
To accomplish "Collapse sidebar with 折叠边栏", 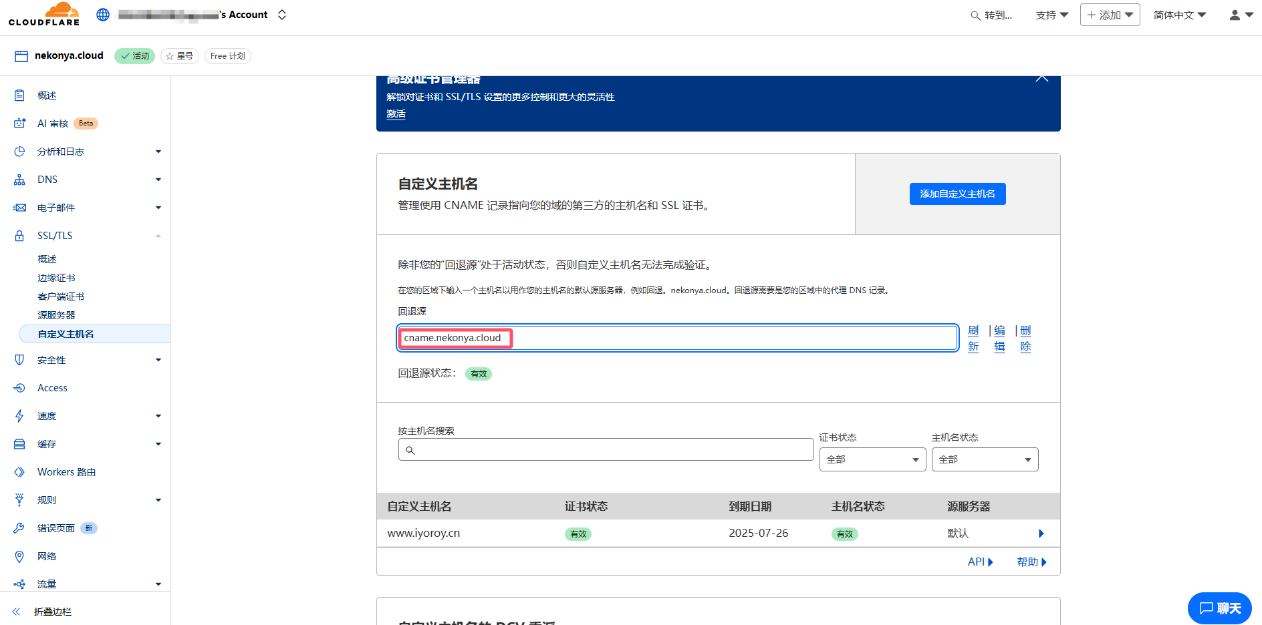I will [x=42, y=612].
